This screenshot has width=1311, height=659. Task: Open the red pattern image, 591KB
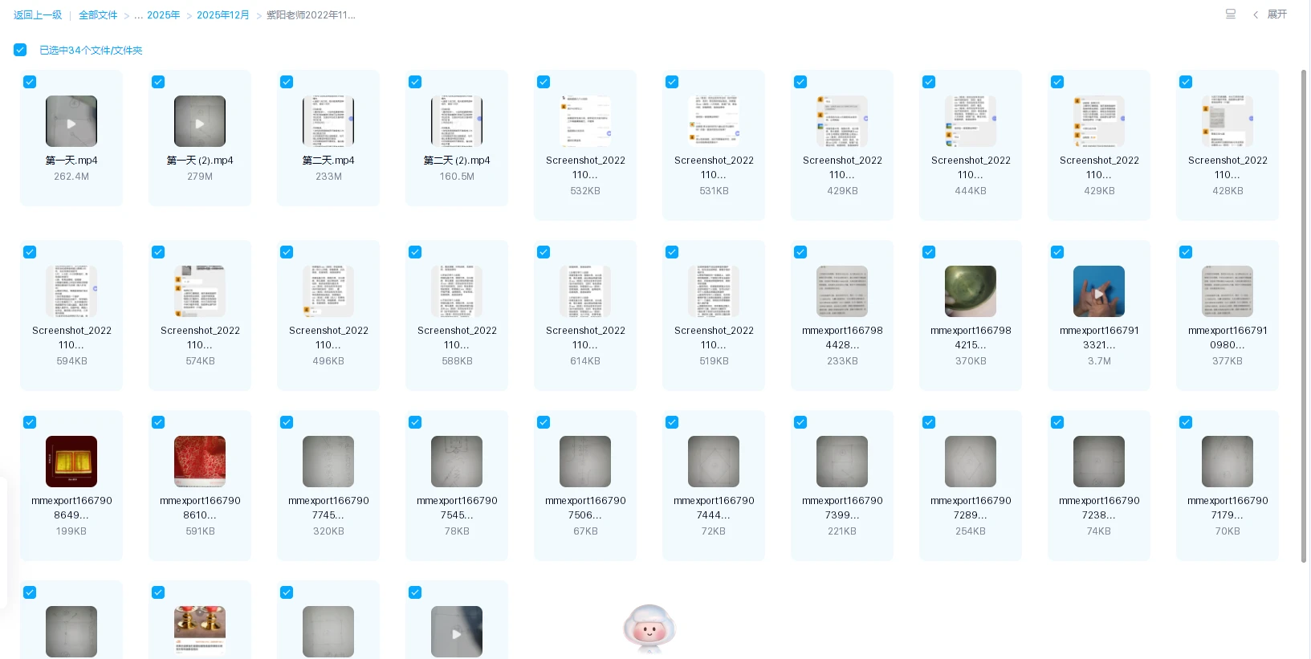click(x=200, y=462)
